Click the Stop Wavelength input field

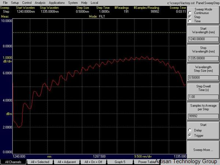203,58
